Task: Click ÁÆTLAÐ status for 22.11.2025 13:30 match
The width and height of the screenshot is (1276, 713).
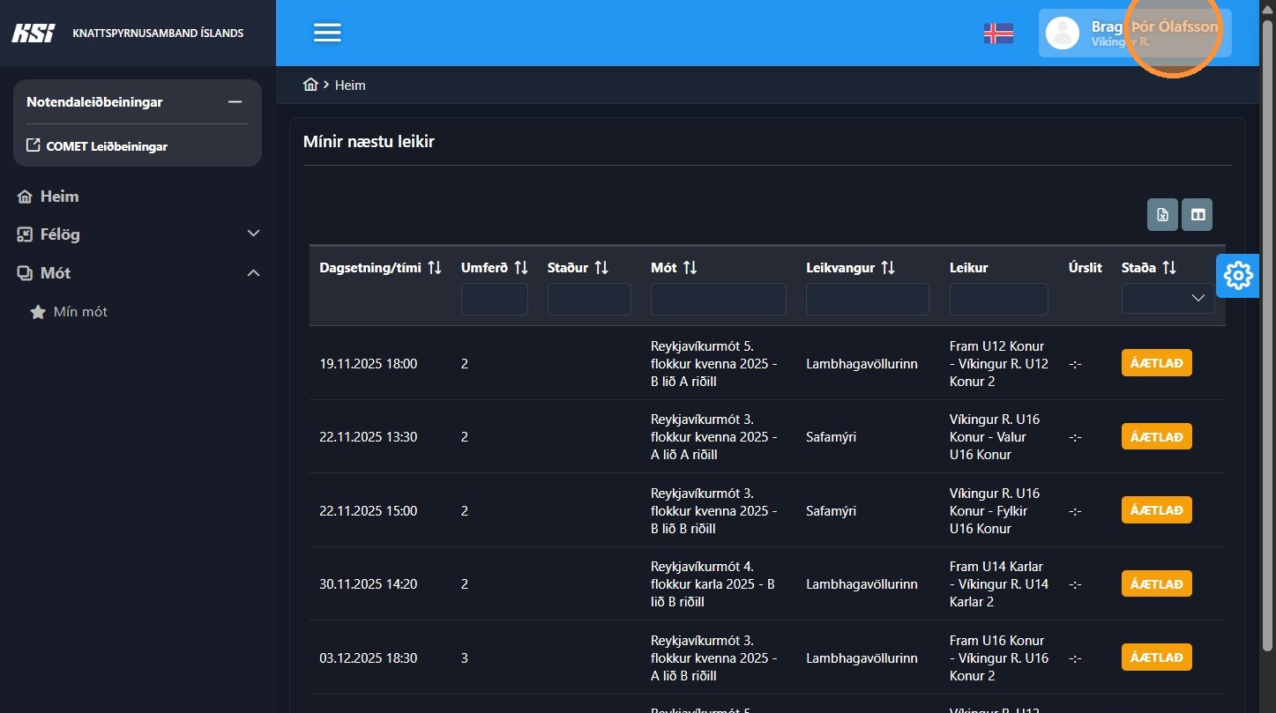Action: tap(1157, 436)
